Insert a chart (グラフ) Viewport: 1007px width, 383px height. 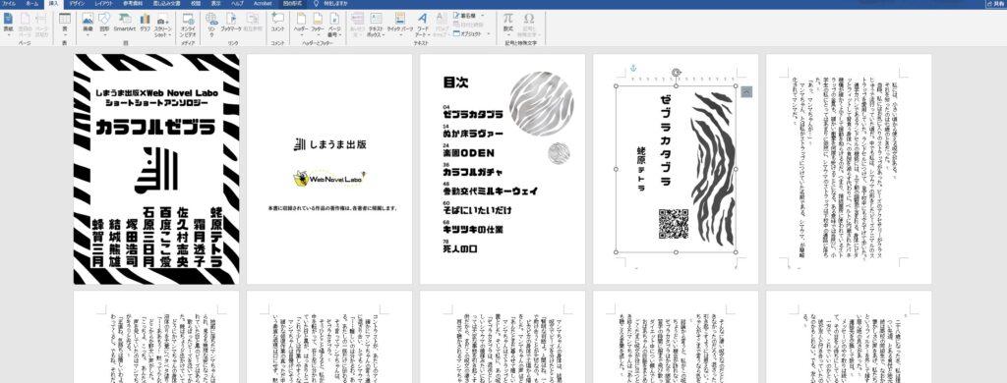pos(146,22)
